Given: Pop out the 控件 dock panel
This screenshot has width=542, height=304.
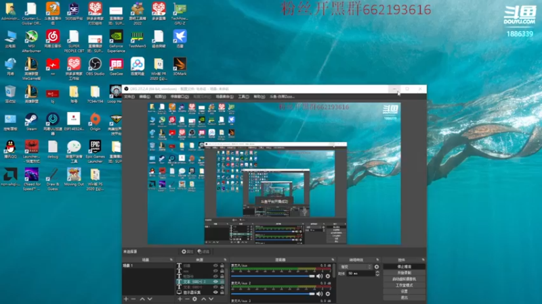Looking at the screenshot, I should (x=423, y=259).
